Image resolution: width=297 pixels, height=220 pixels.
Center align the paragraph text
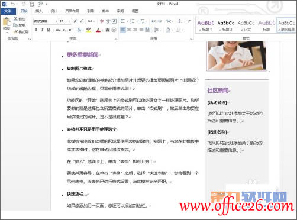[x=129, y=30]
